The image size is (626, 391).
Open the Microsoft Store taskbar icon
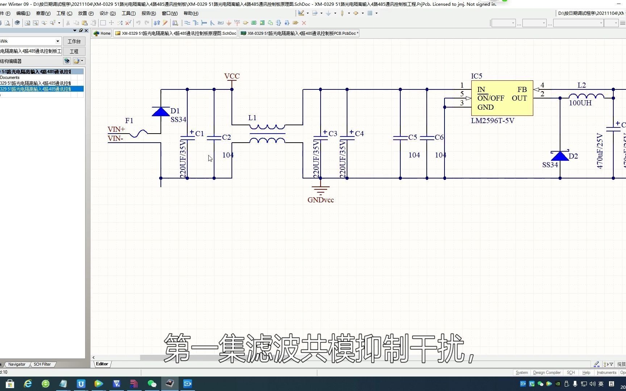pyautogui.click(x=10, y=384)
